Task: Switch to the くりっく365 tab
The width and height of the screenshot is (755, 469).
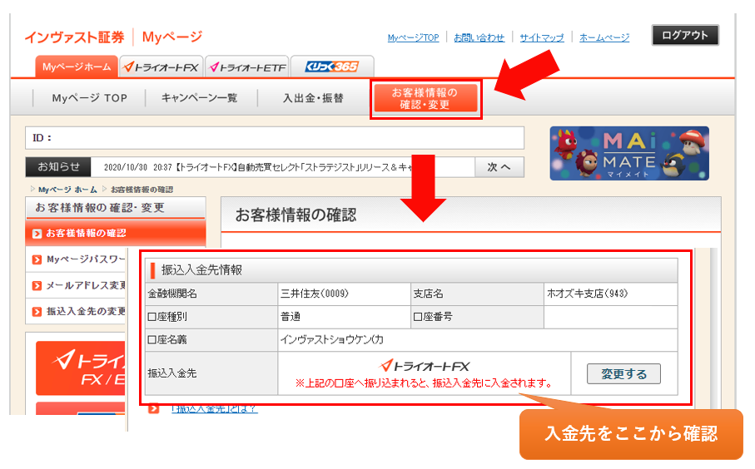Action: coord(332,67)
